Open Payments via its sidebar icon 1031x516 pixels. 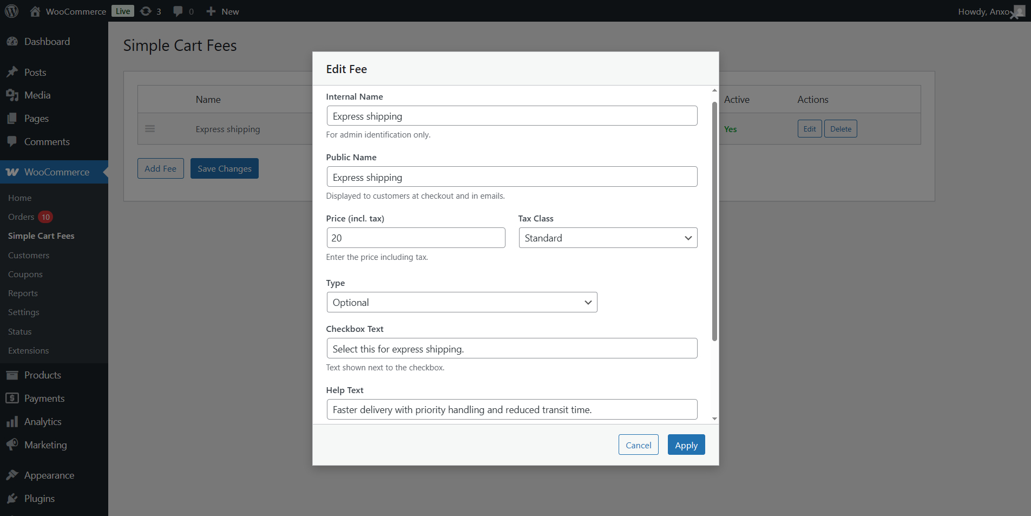13,398
